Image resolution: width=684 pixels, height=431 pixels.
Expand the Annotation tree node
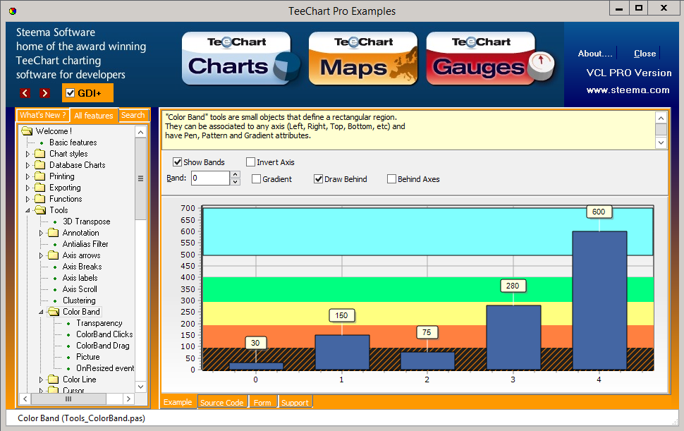coord(41,233)
